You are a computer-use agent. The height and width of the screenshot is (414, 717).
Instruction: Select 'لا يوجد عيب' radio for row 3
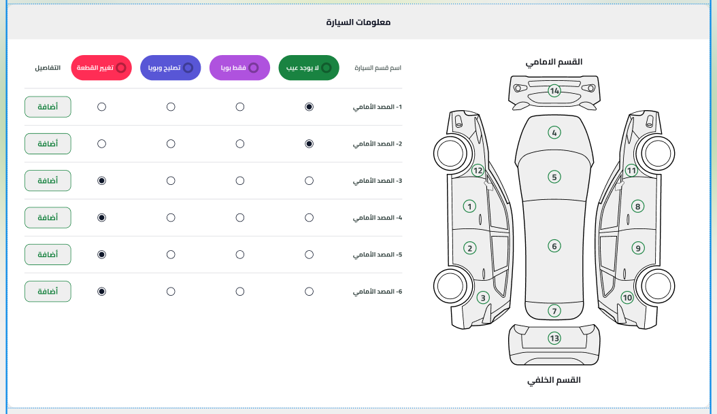click(310, 181)
